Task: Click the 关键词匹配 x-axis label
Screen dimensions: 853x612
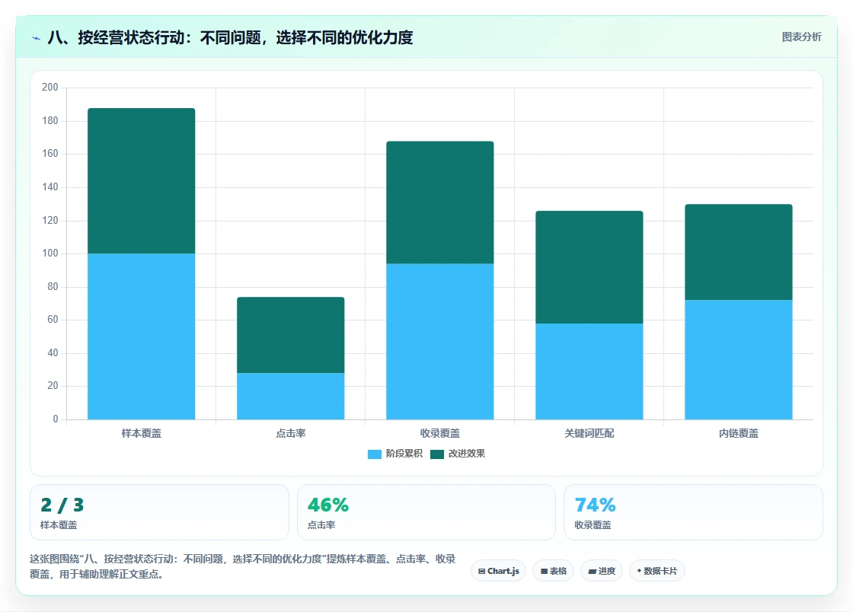Action: pos(589,433)
